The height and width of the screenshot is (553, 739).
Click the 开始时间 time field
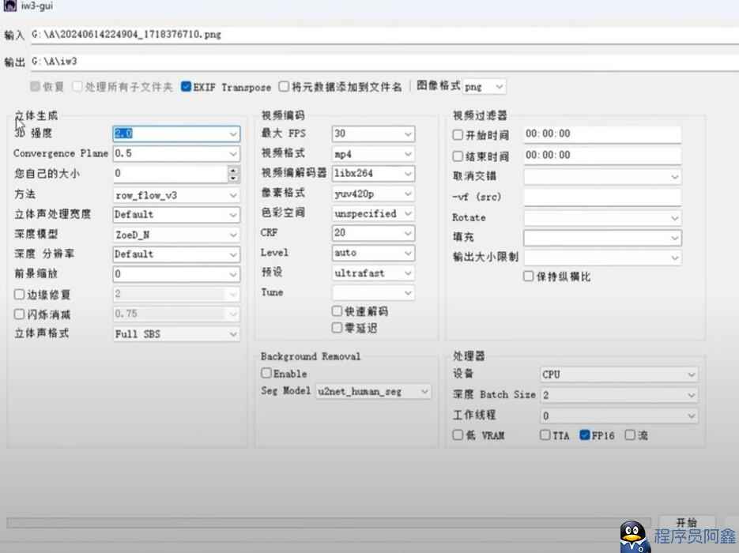[x=602, y=134]
